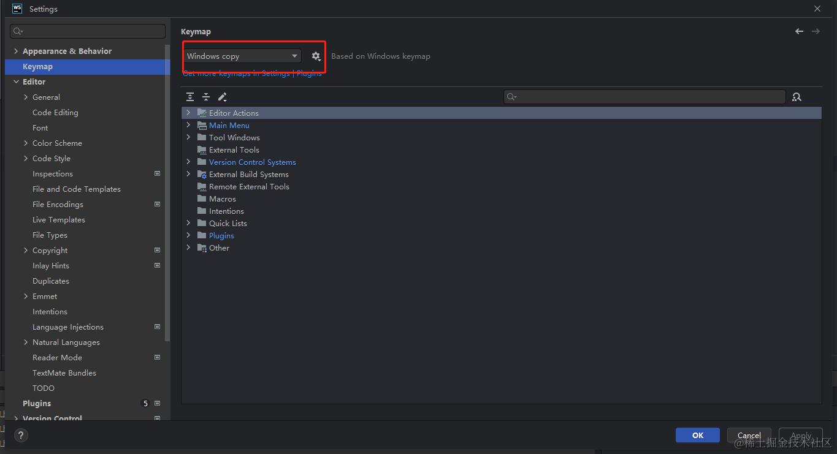Open the keymap gear options menu
The width and height of the screenshot is (837, 454).
click(316, 56)
